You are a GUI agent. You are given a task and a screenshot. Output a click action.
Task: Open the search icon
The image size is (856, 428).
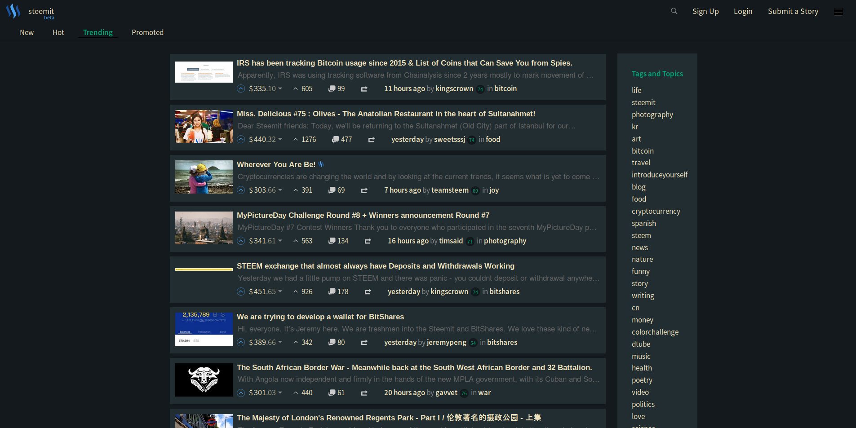[x=674, y=11]
